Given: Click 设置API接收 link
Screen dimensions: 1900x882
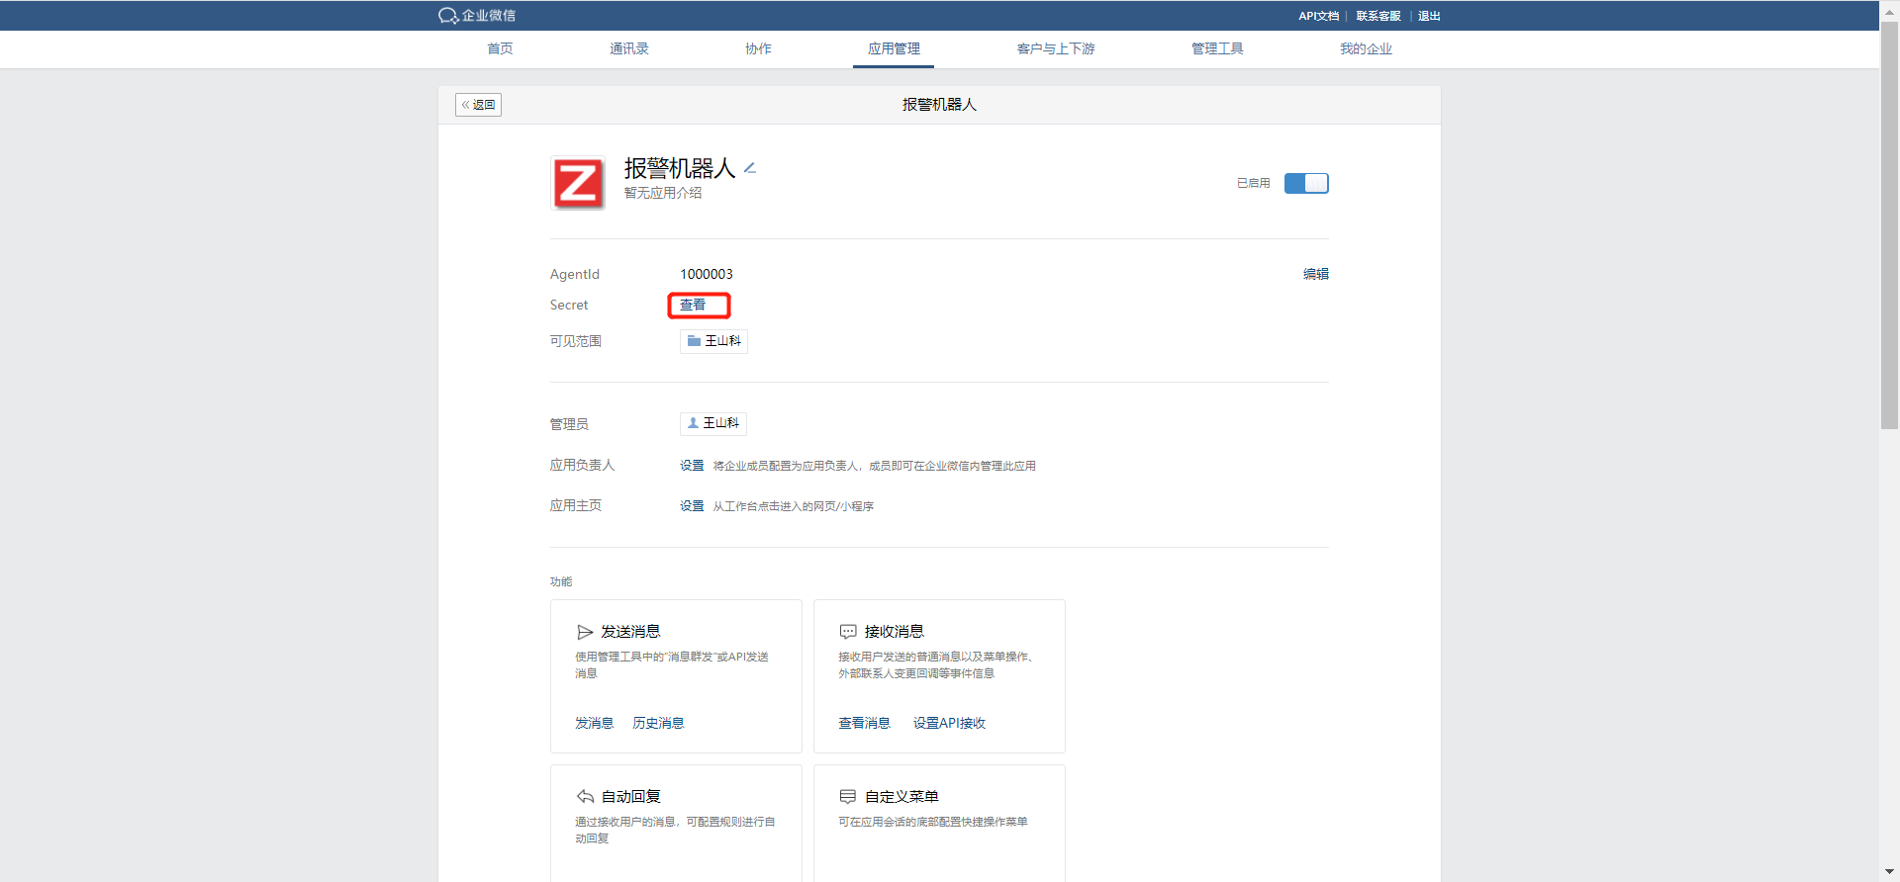Looking at the screenshot, I should pyautogui.click(x=949, y=724).
